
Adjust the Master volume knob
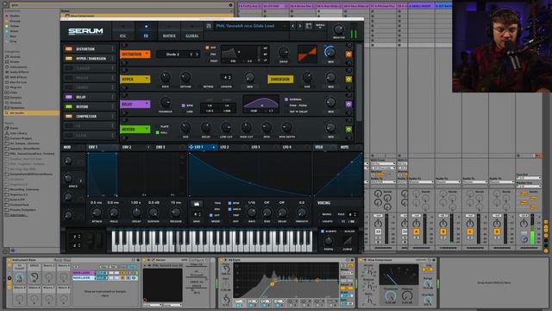[339, 29]
